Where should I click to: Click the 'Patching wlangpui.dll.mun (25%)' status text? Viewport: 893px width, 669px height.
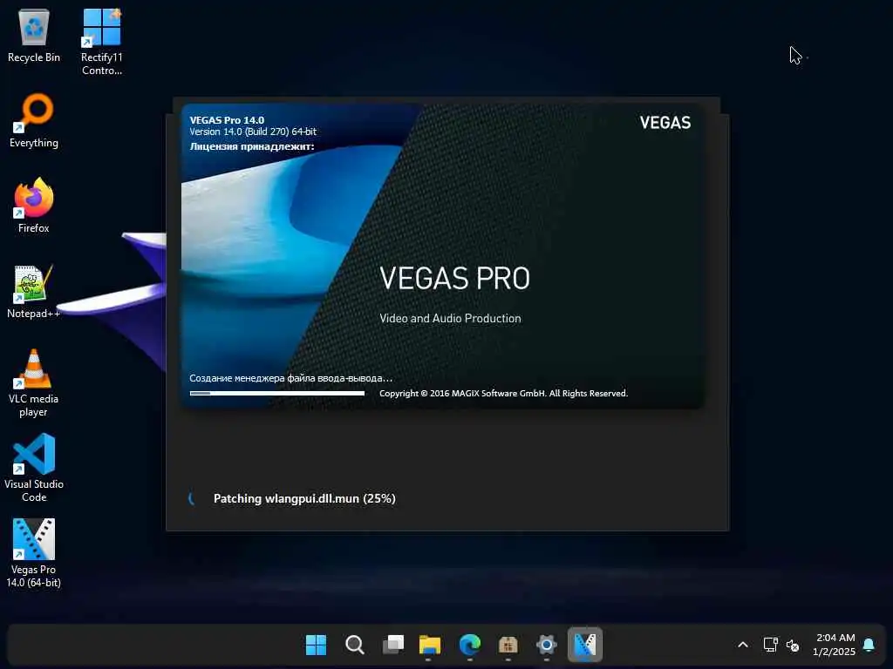tap(304, 498)
